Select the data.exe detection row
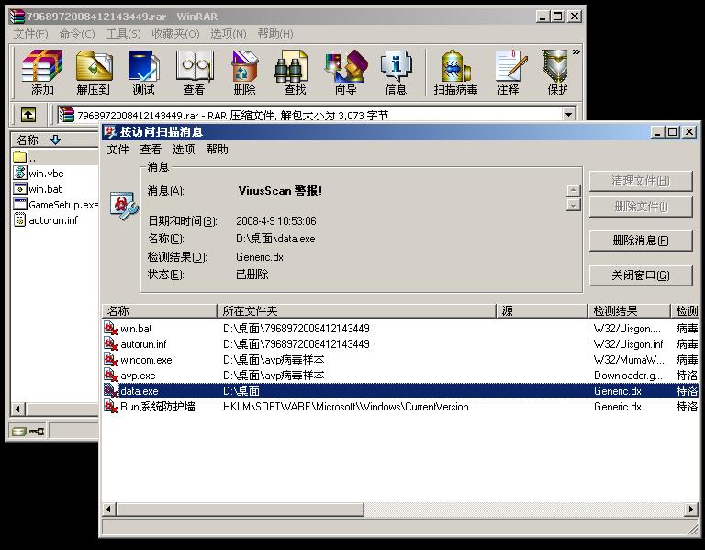 (x=400, y=391)
